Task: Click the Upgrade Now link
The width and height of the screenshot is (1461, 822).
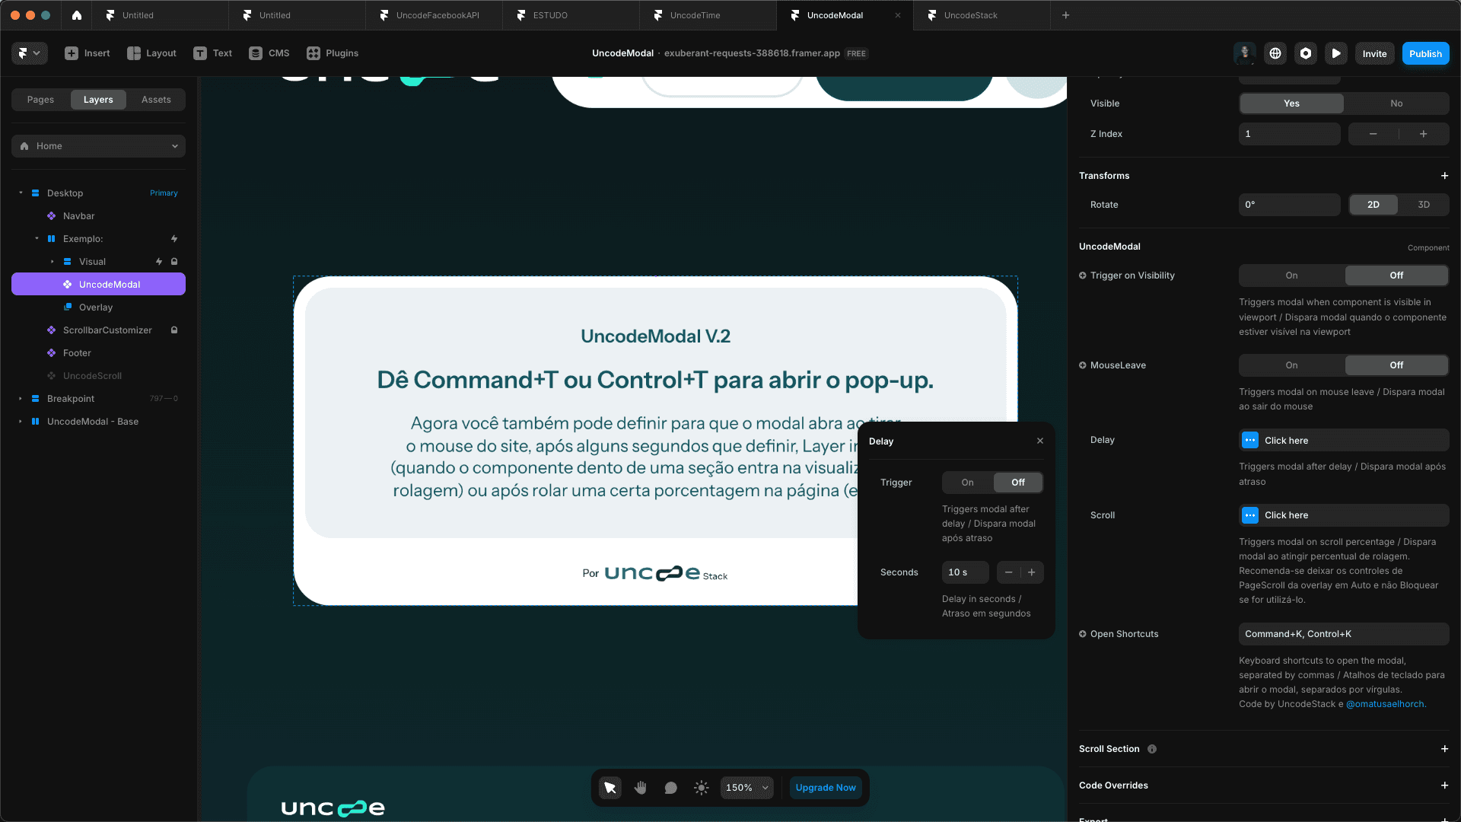Action: 826,788
